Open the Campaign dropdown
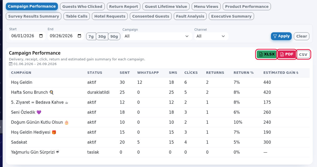This screenshot has width=317, height=167. pos(157,36)
